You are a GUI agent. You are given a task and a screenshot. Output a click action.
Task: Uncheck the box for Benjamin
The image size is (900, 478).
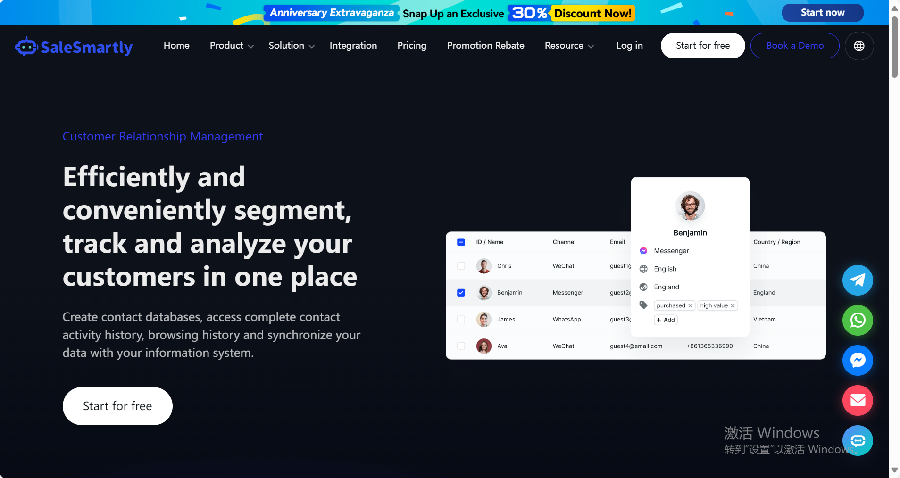461,293
